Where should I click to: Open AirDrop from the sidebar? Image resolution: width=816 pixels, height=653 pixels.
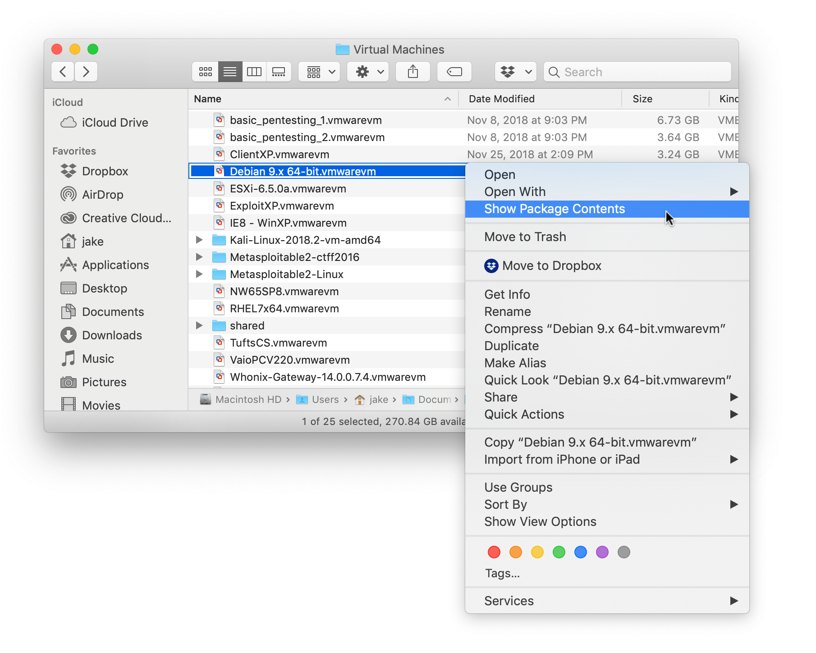click(102, 195)
